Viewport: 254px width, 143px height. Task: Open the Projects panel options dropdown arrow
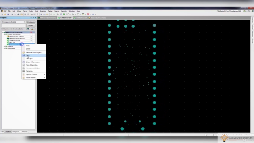coord(31,17)
